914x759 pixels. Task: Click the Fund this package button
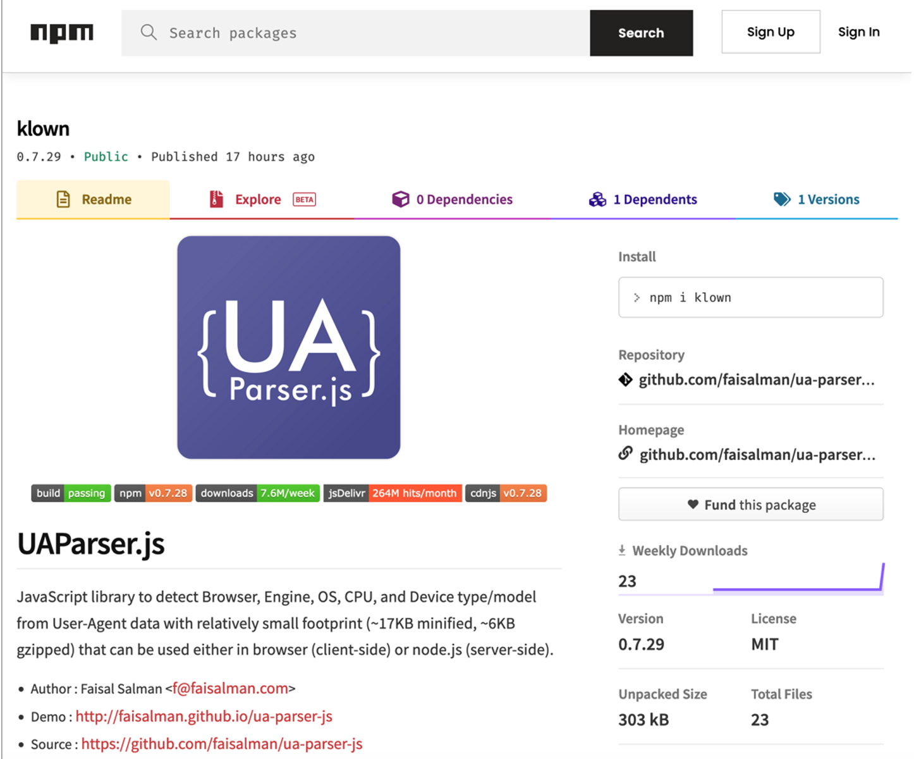click(x=751, y=504)
